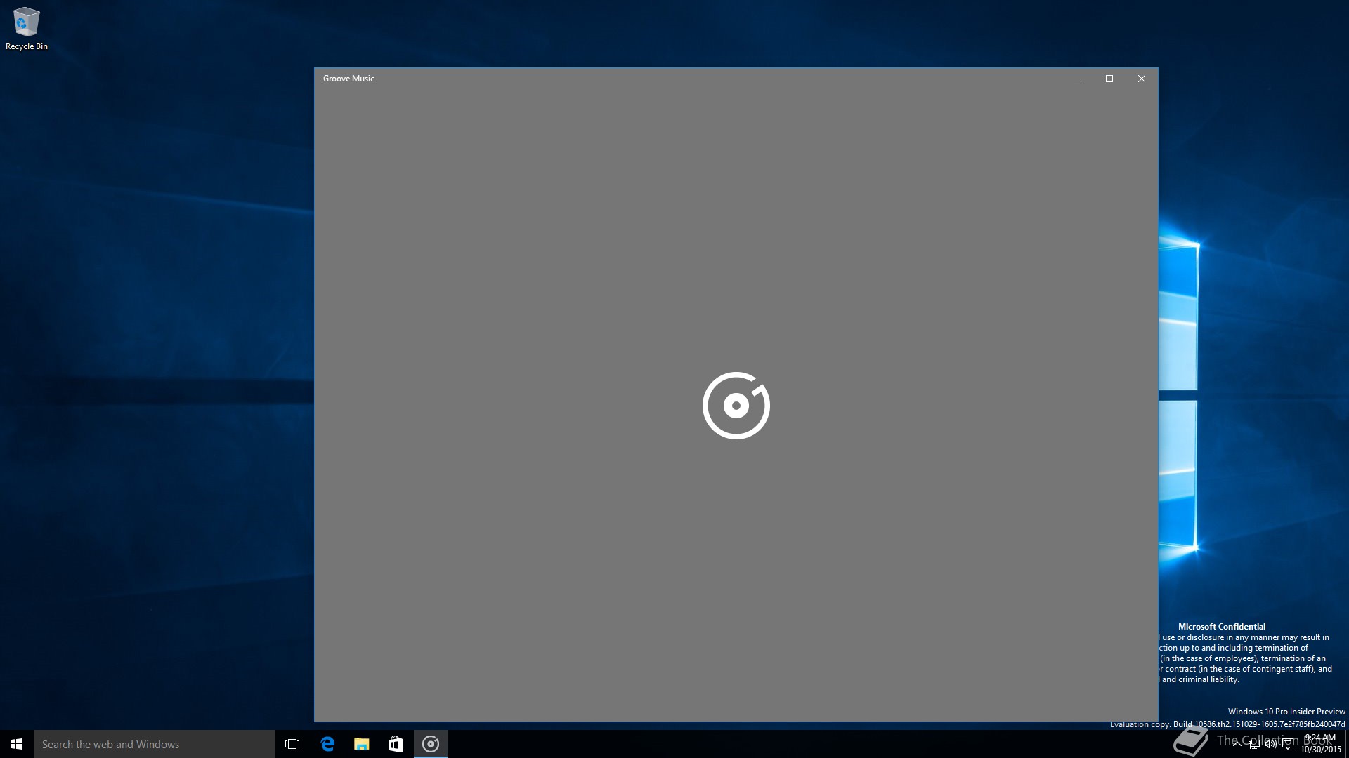Image resolution: width=1349 pixels, height=758 pixels.
Task: Open the Action Center notifications icon
Action: [x=1288, y=744]
